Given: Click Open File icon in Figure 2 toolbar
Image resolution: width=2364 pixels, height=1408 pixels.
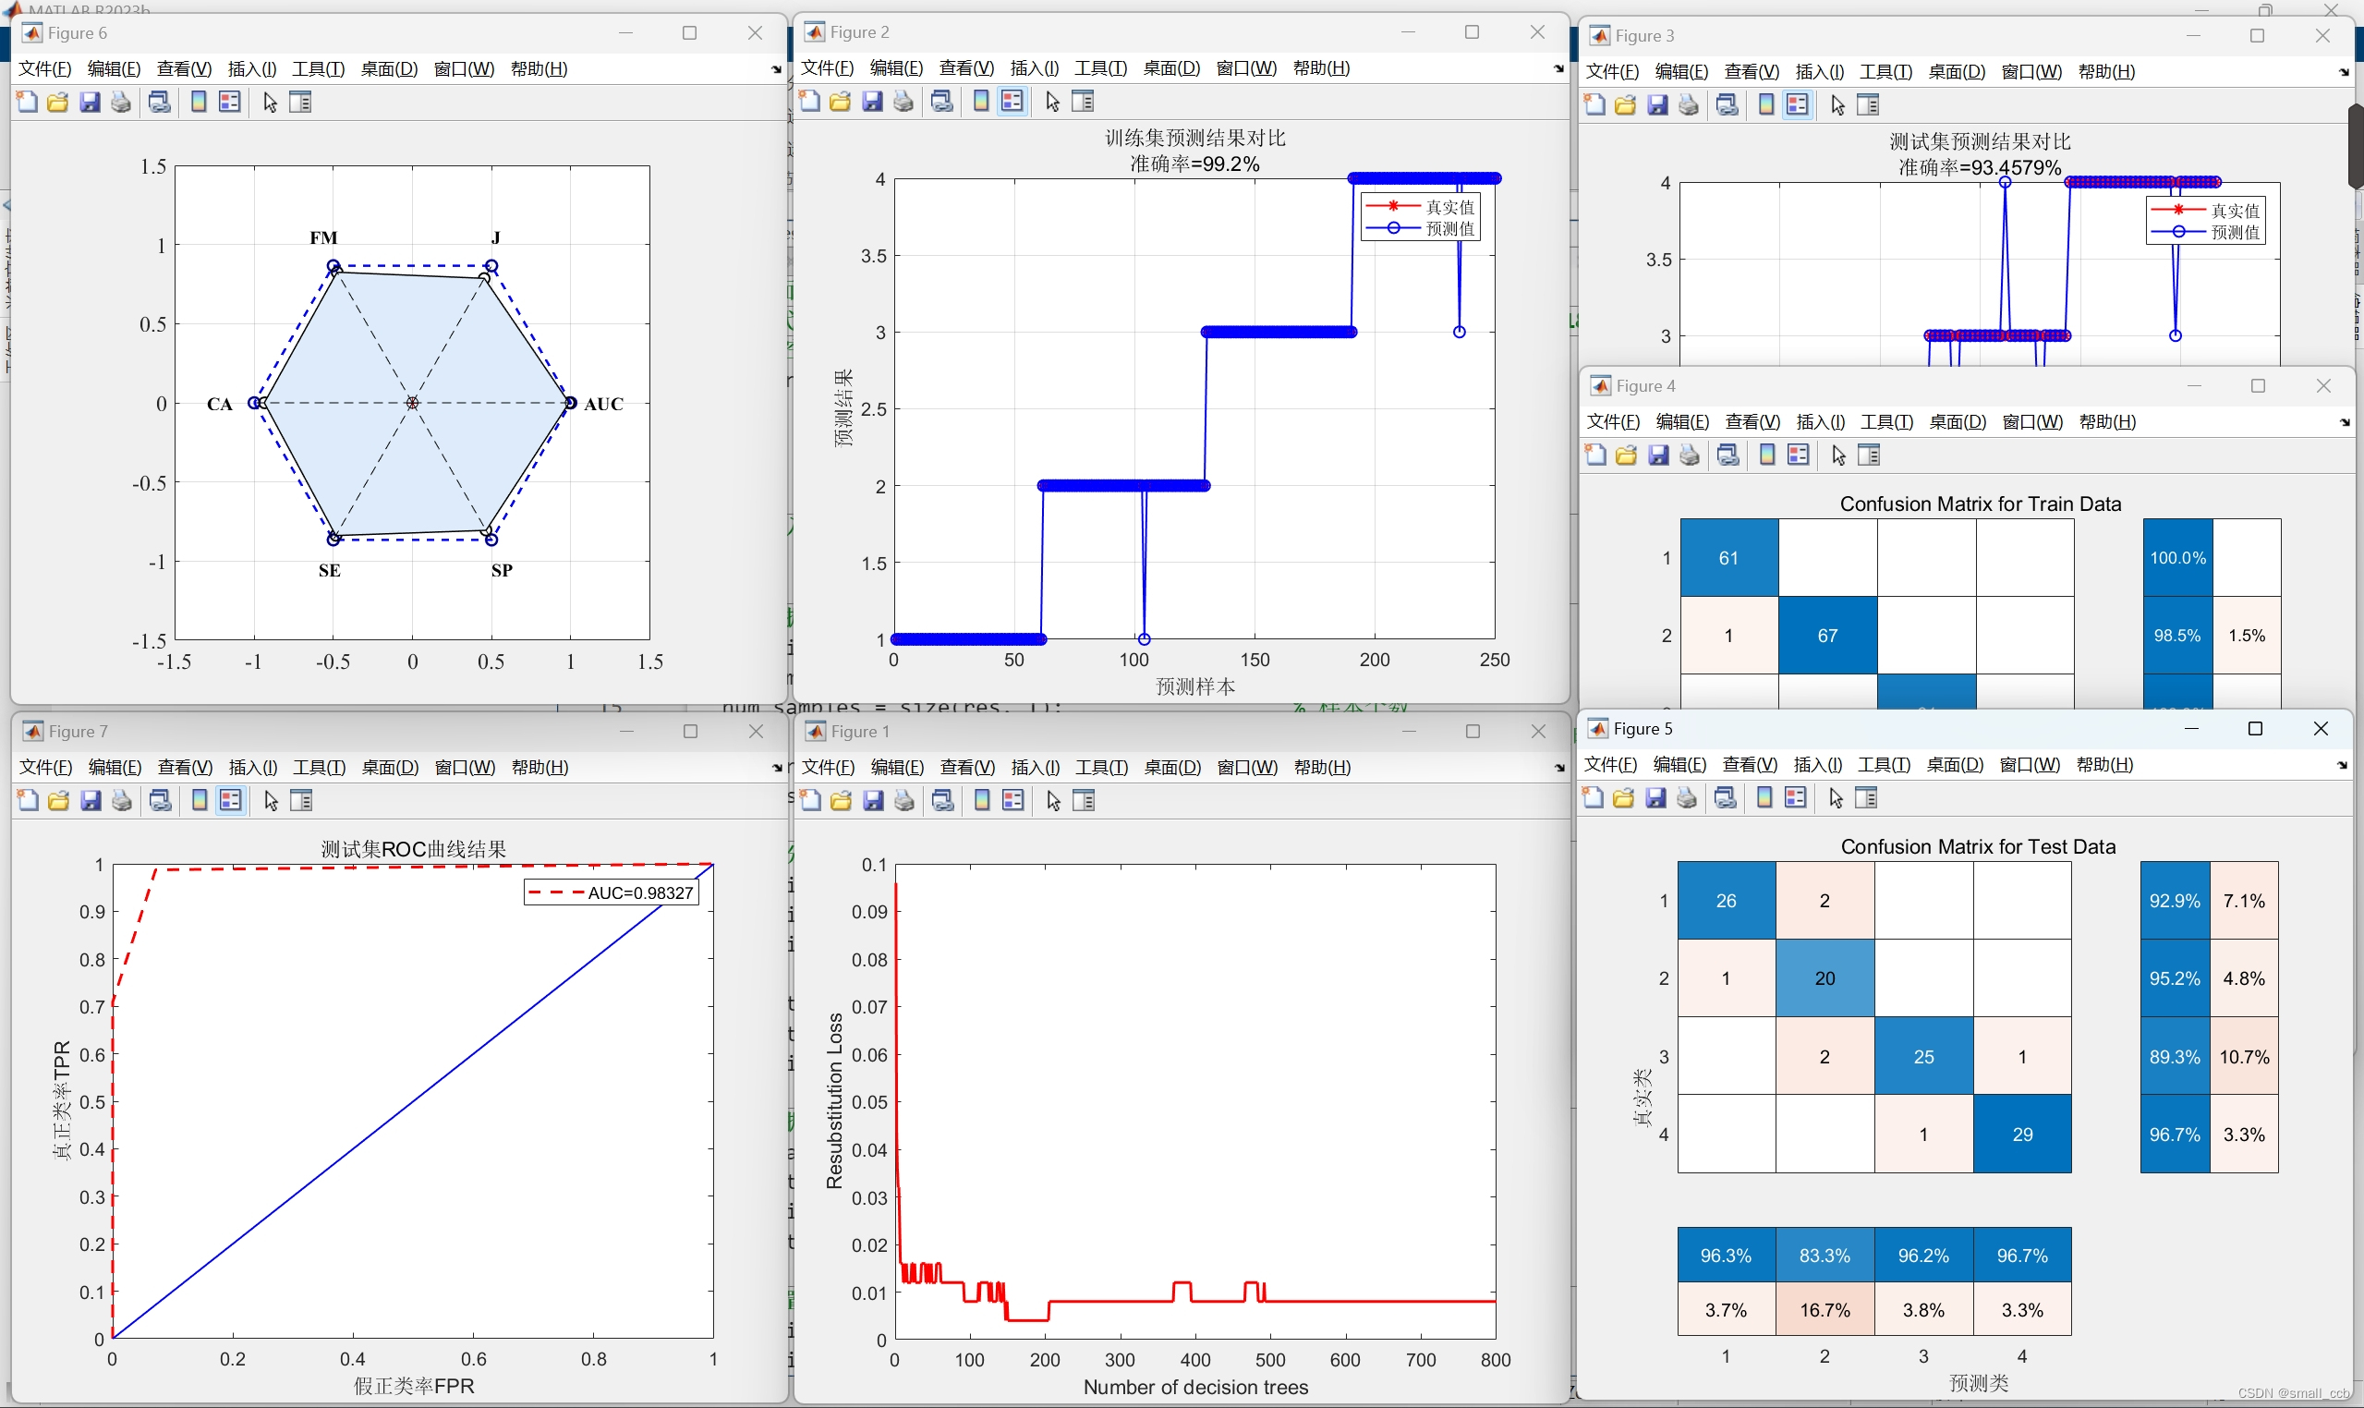Looking at the screenshot, I should click(840, 102).
